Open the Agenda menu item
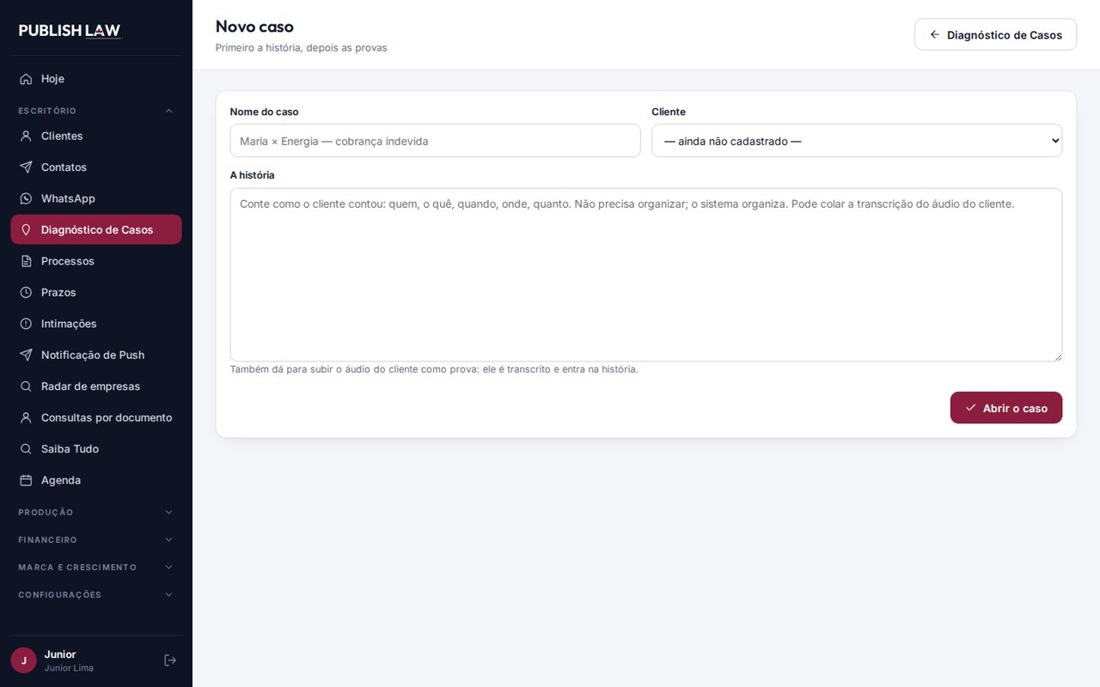 [x=96, y=481]
